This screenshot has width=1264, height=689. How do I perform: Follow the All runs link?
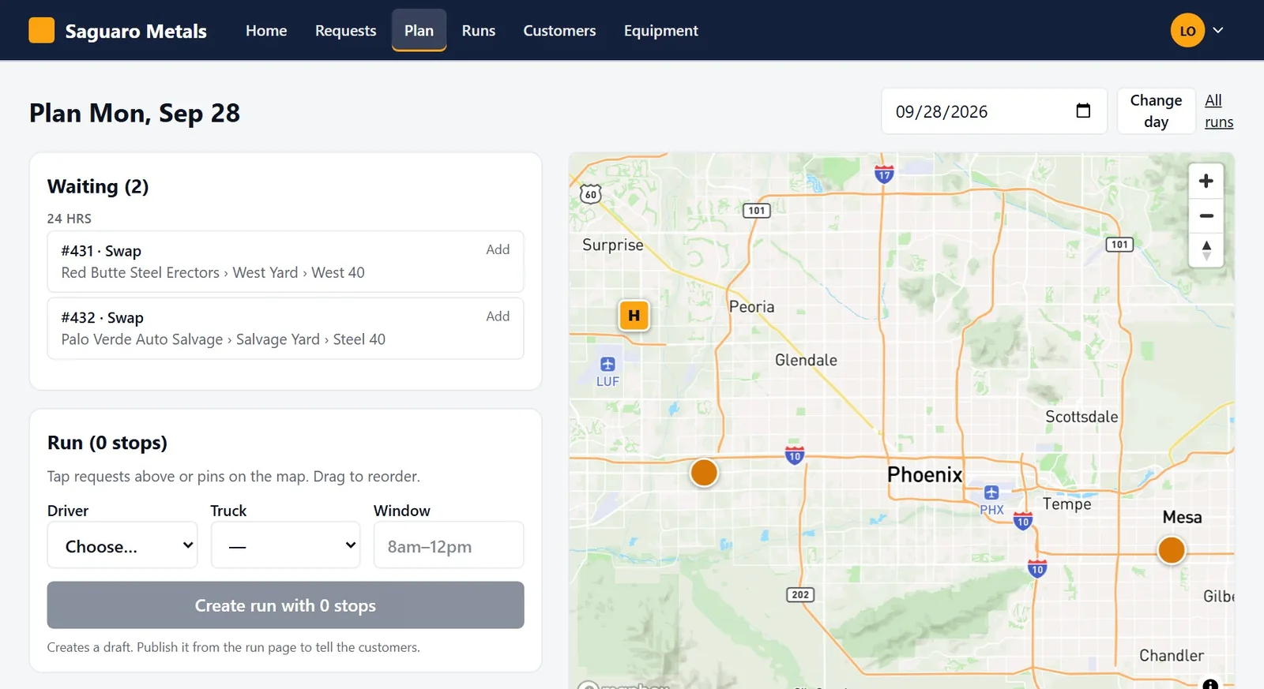[1218, 111]
